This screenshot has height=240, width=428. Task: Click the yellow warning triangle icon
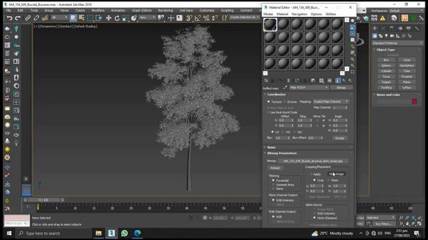pos(383,18)
